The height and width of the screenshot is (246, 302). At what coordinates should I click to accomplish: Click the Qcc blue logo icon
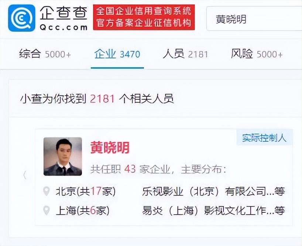click(x=22, y=18)
